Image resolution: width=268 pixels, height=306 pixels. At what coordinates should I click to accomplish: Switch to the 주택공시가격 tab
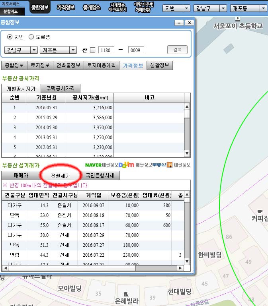pyautogui.click(x=61, y=88)
